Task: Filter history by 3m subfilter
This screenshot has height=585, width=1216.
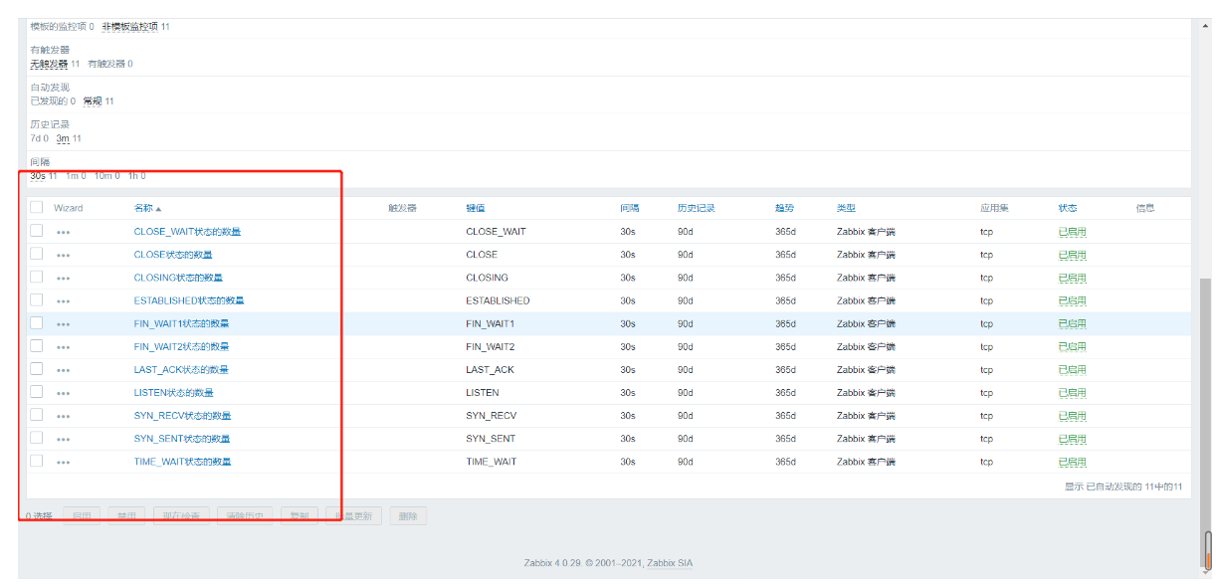Action: click(x=63, y=138)
